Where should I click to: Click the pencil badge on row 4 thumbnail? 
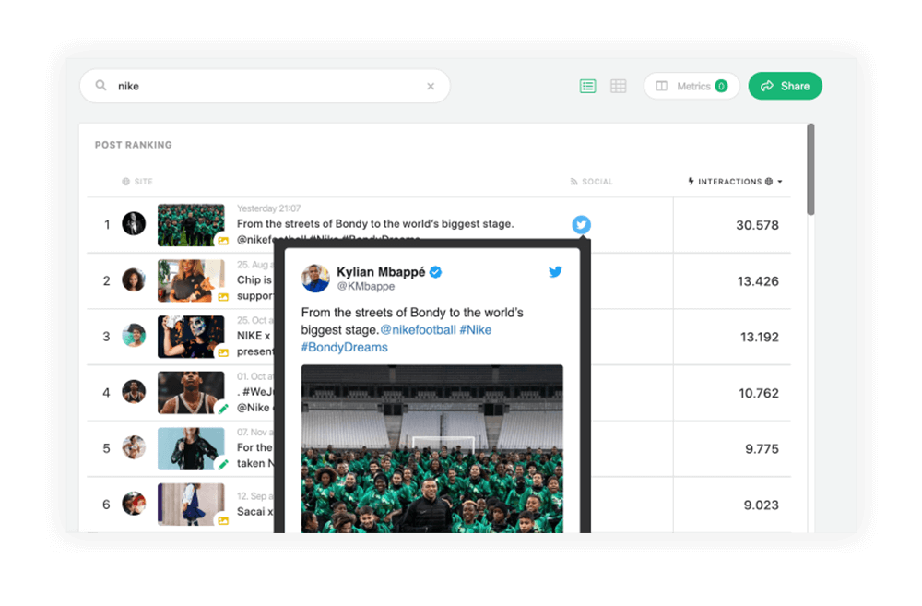[x=223, y=408]
